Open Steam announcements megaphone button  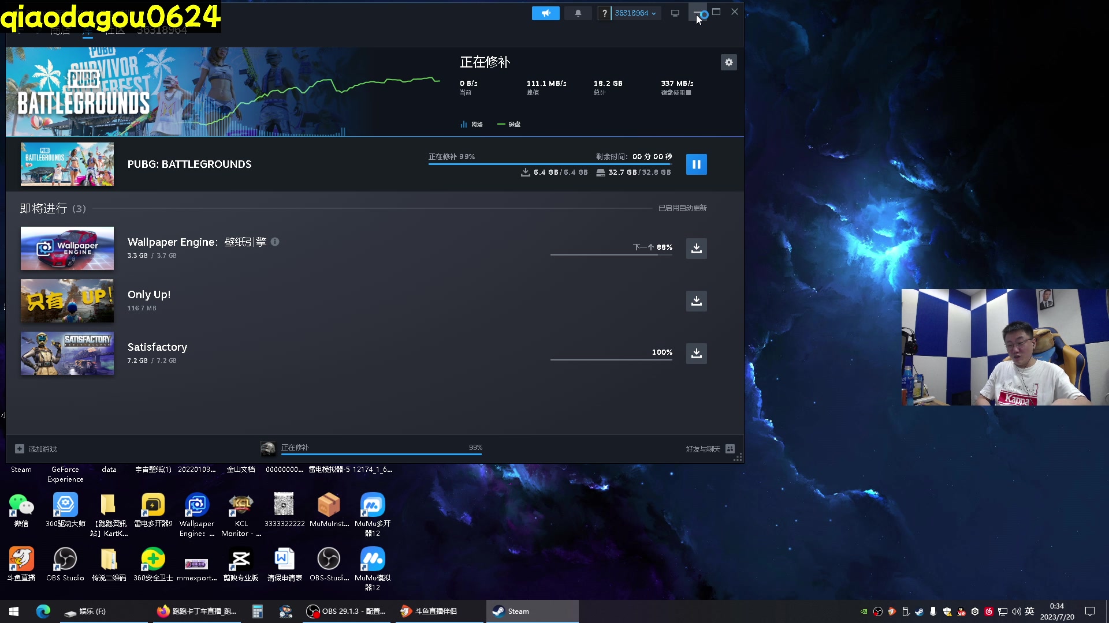tap(545, 13)
